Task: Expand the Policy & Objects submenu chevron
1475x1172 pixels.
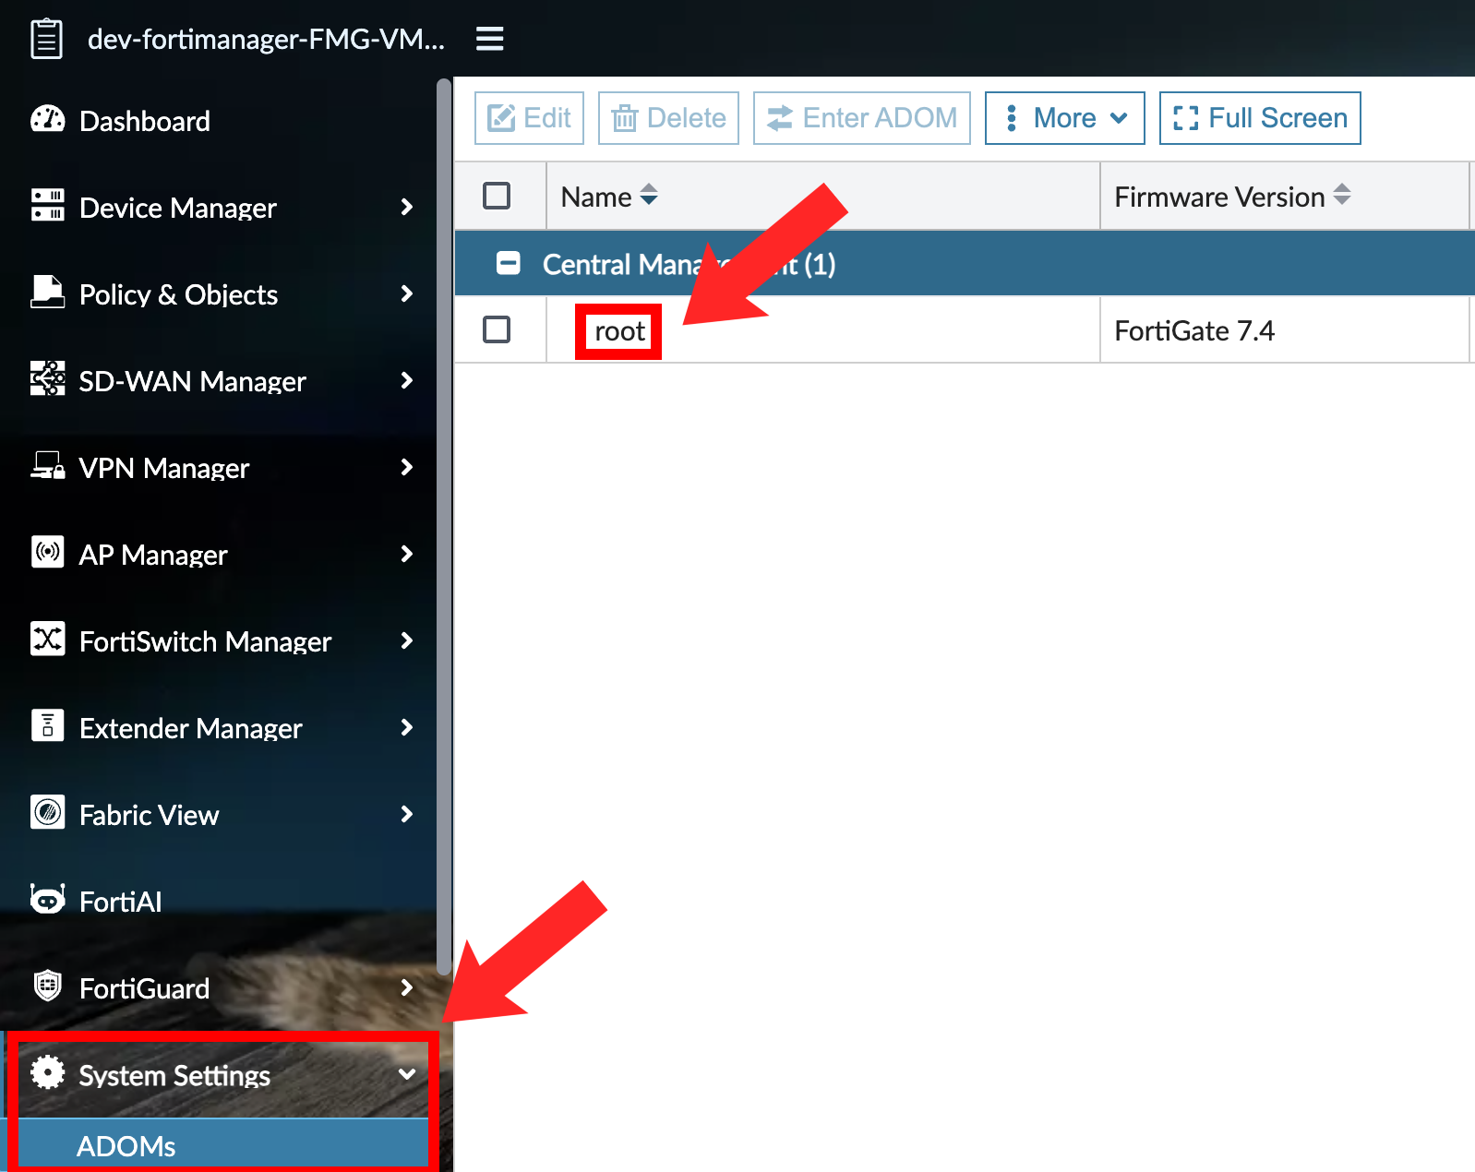Action: click(406, 293)
